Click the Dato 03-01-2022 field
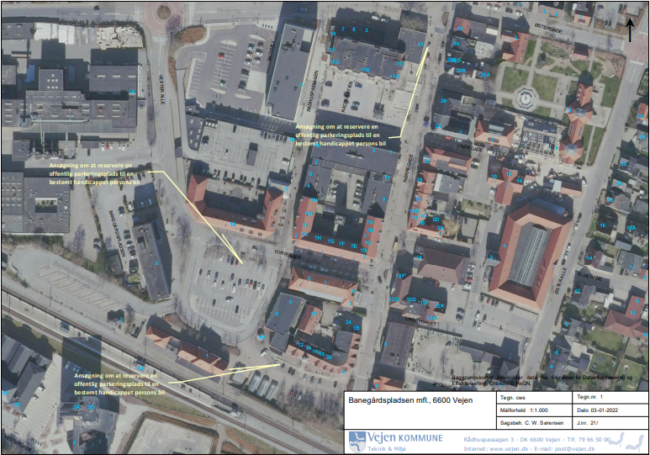The image size is (650, 455). pyautogui.click(x=610, y=410)
